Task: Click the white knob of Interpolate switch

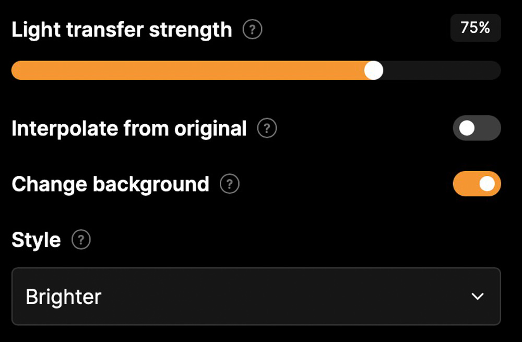Action: tap(467, 128)
